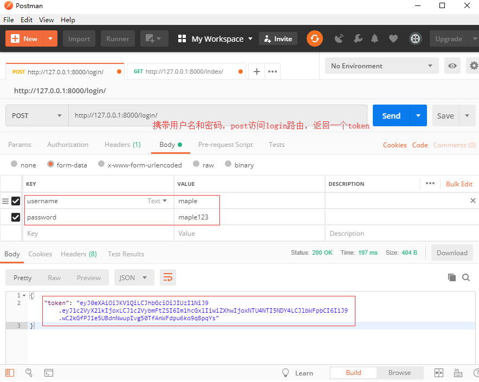Click the drag handle of username row
Viewport: 479px width, 382px height.
5,201
